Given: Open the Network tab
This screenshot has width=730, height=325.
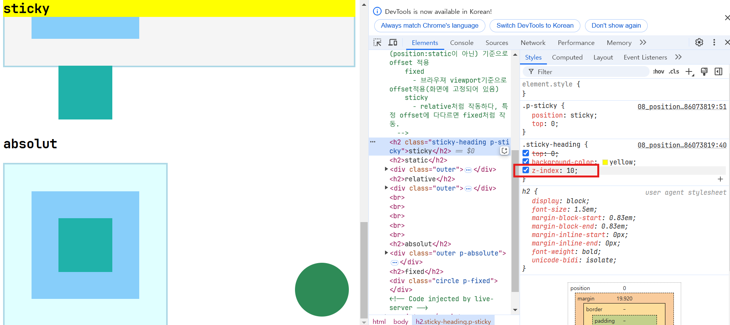Looking at the screenshot, I should click(533, 43).
